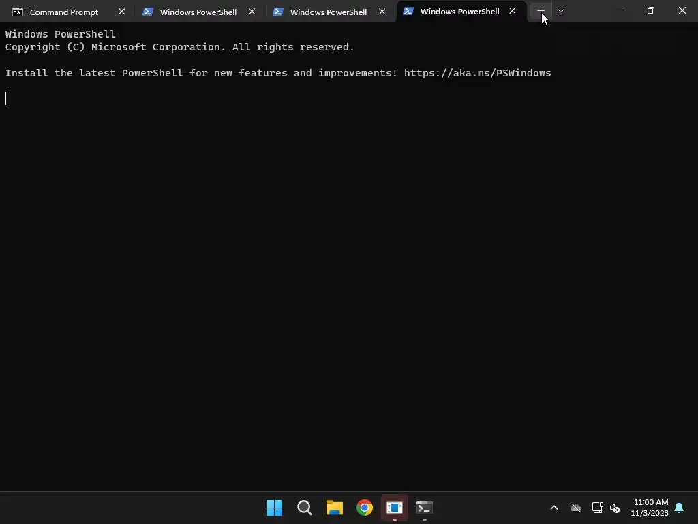Open notifications bell icon

680,508
